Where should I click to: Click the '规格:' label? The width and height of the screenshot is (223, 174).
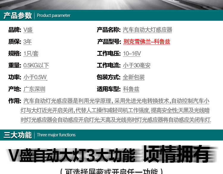coord(15,54)
